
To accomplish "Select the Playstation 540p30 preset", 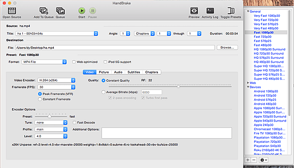I will pyautogui.click(x=267, y=146).
